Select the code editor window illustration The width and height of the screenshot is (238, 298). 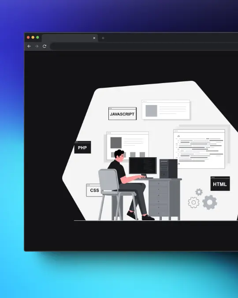click(x=199, y=149)
